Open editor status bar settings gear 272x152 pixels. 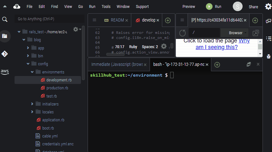pyautogui.click(x=164, y=46)
